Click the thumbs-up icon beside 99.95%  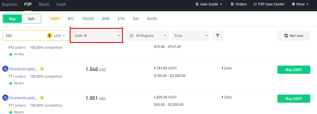click(x=11, y=54)
